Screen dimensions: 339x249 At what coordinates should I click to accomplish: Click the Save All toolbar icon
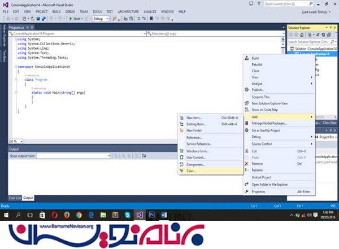pyautogui.click(x=44, y=19)
